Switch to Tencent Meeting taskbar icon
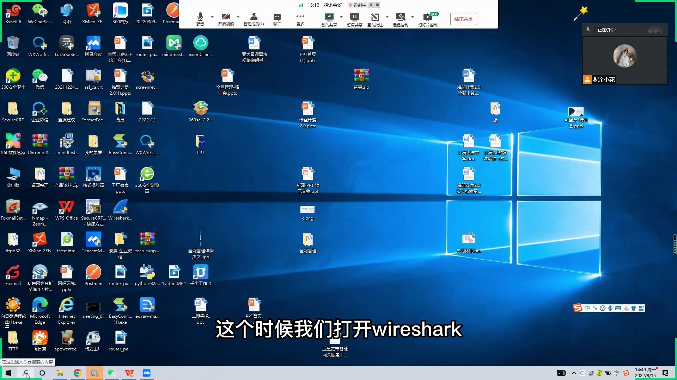Image resolution: width=677 pixels, height=380 pixels. pyautogui.click(x=146, y=373)
